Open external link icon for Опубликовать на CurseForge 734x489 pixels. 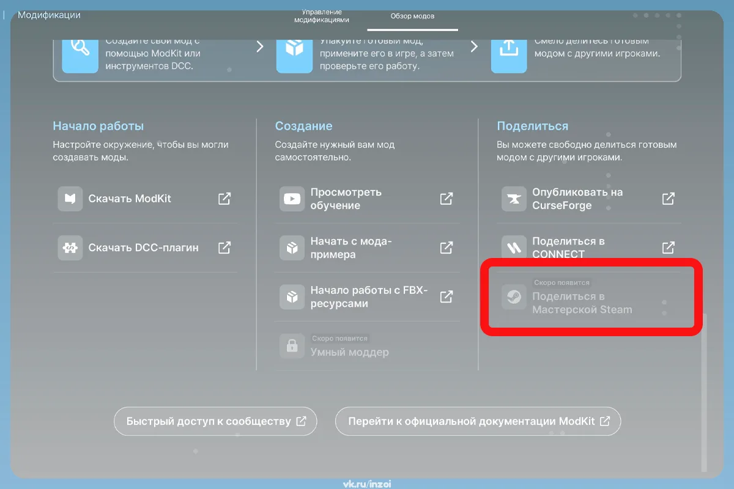pos(669,199)
